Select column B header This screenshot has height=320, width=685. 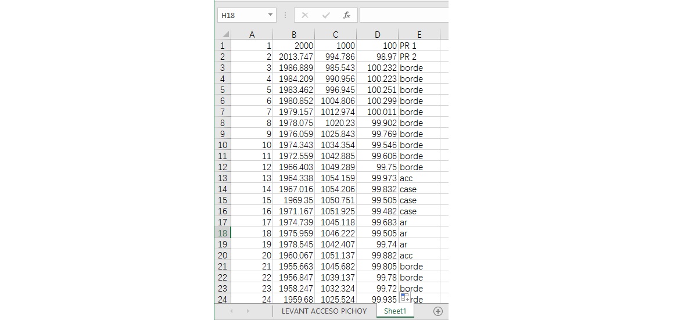coord(294,34)
